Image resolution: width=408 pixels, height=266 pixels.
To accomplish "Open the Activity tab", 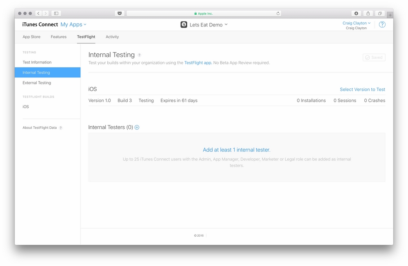I will click(112, 37).
